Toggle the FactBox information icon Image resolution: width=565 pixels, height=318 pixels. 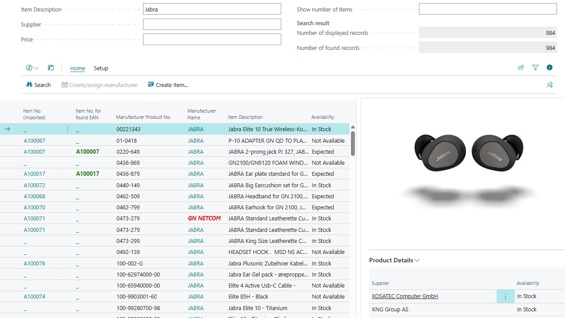550,68
